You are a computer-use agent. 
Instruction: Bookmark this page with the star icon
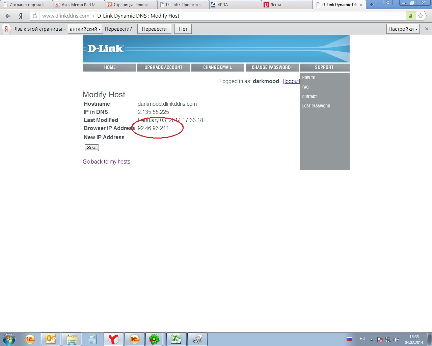click(x=421, y=16)
